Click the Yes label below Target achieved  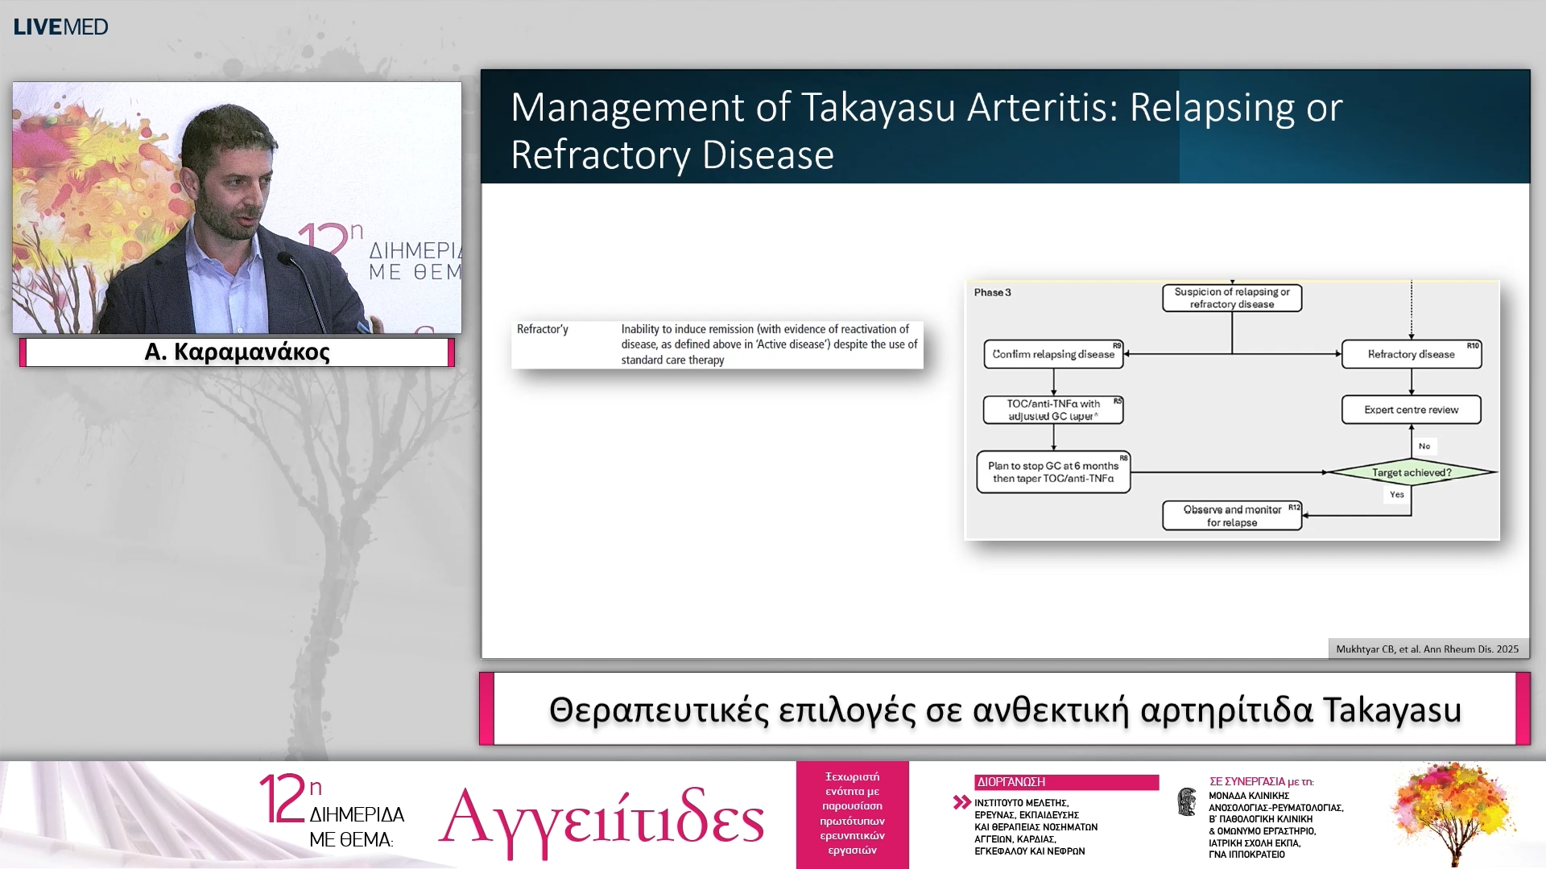tap(1397, 495)
